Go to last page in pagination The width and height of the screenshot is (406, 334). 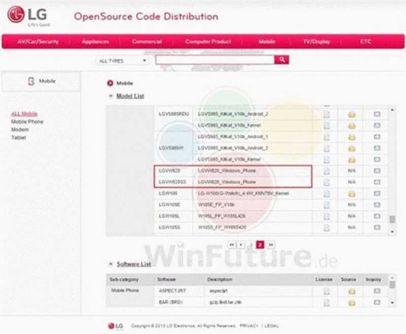[x=270, y=245]
